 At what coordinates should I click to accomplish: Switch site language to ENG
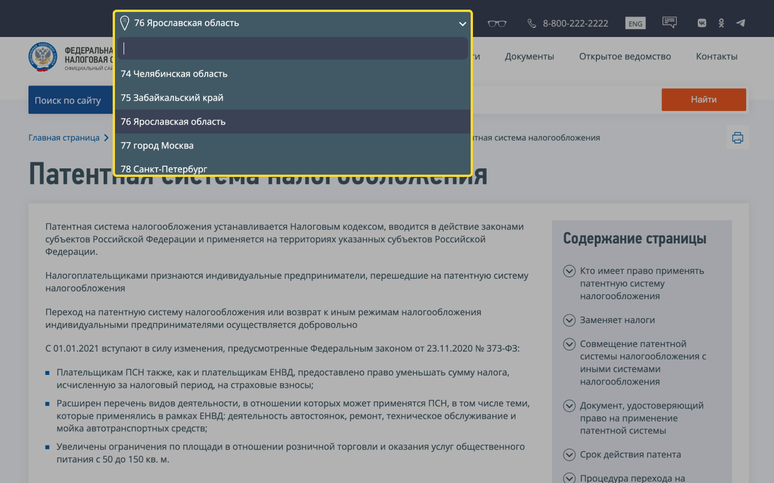(635, 23)
